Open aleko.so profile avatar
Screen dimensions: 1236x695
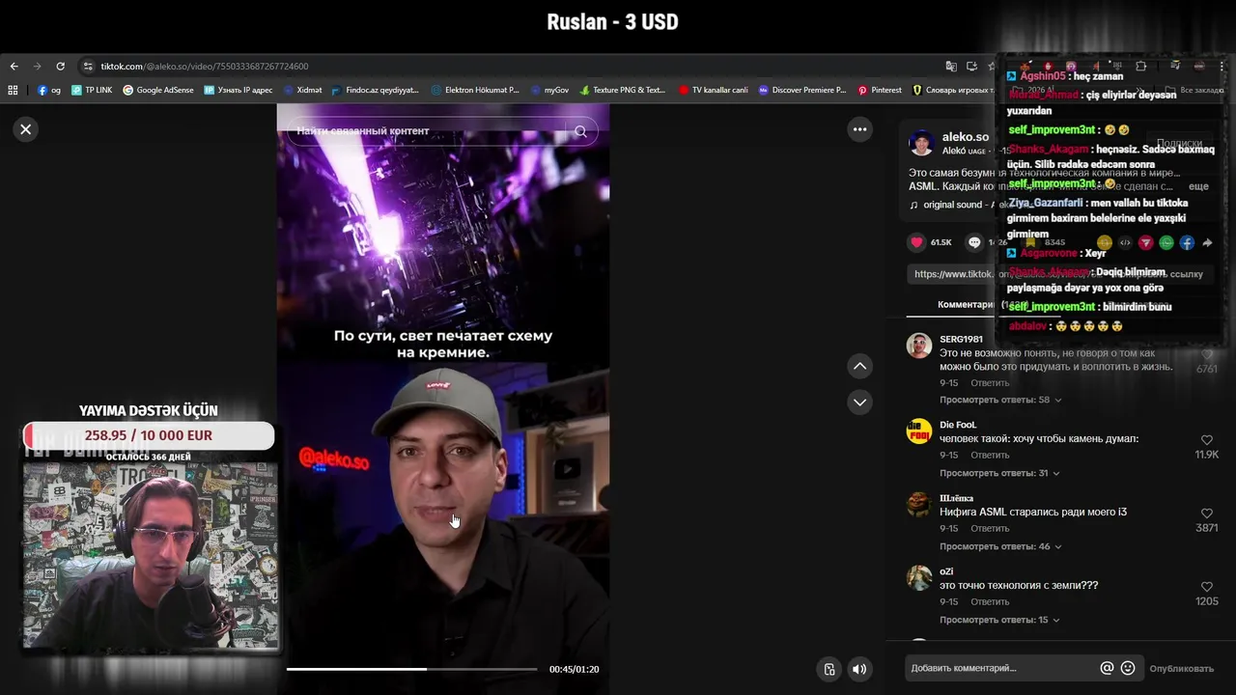(922, 143)
